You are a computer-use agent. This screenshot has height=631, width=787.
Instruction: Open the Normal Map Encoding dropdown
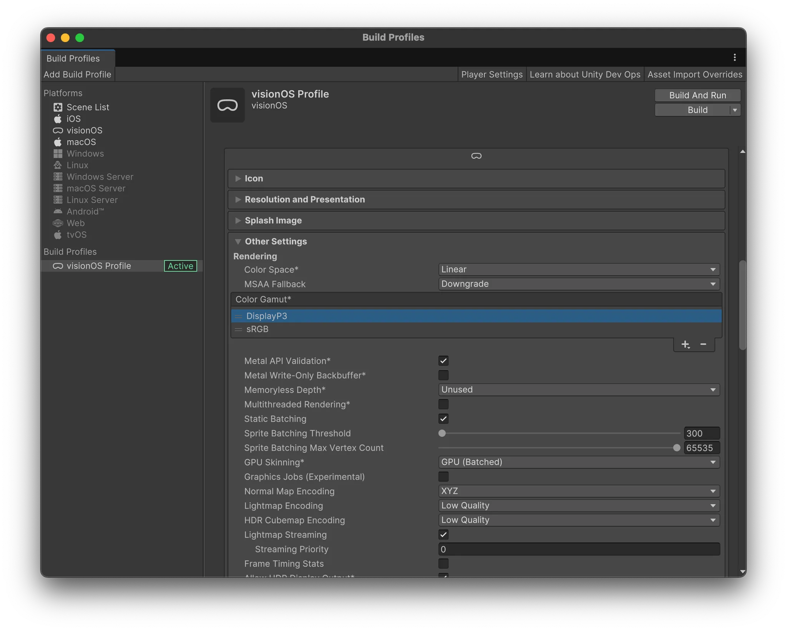point(579,491)
